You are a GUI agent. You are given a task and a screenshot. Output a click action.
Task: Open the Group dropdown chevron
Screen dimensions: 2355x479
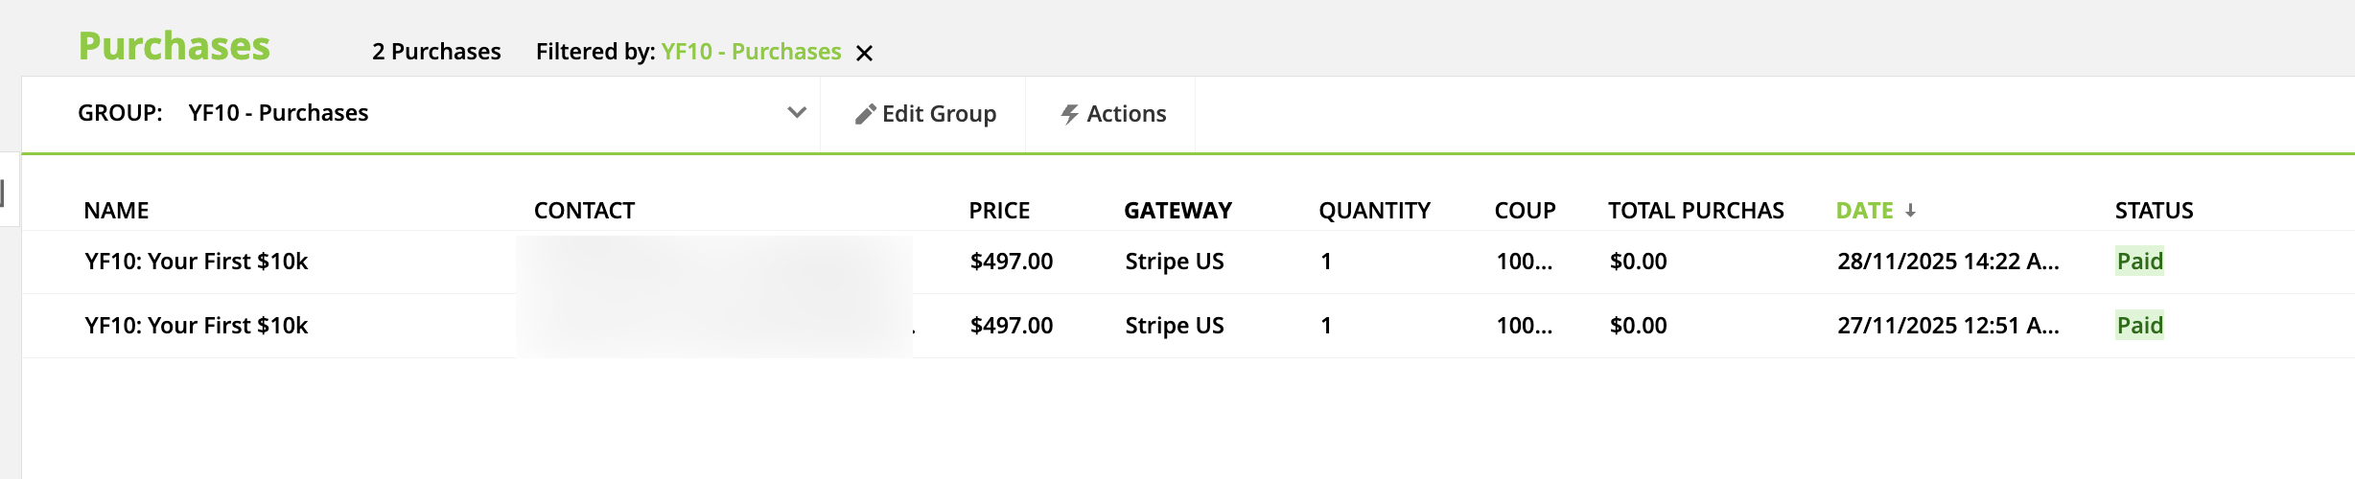click(x=796, y=113)
